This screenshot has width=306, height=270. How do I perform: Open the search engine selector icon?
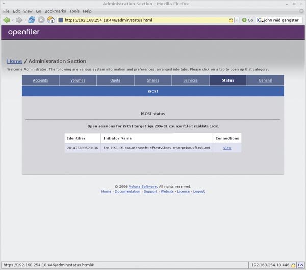pos(260,20)
